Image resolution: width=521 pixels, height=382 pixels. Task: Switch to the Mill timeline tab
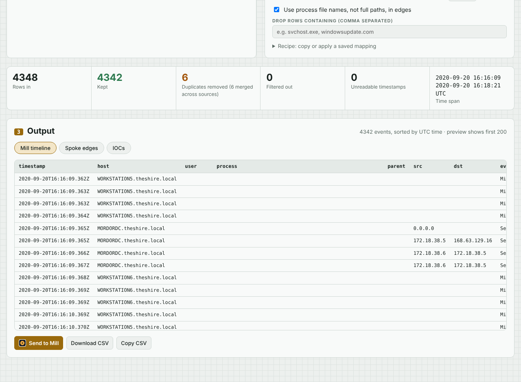click(35, 148)
